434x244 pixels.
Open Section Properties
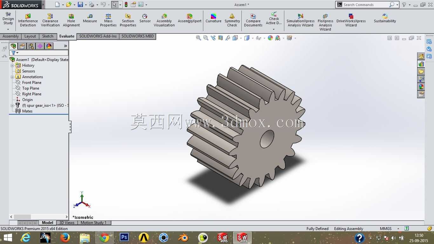128,20
